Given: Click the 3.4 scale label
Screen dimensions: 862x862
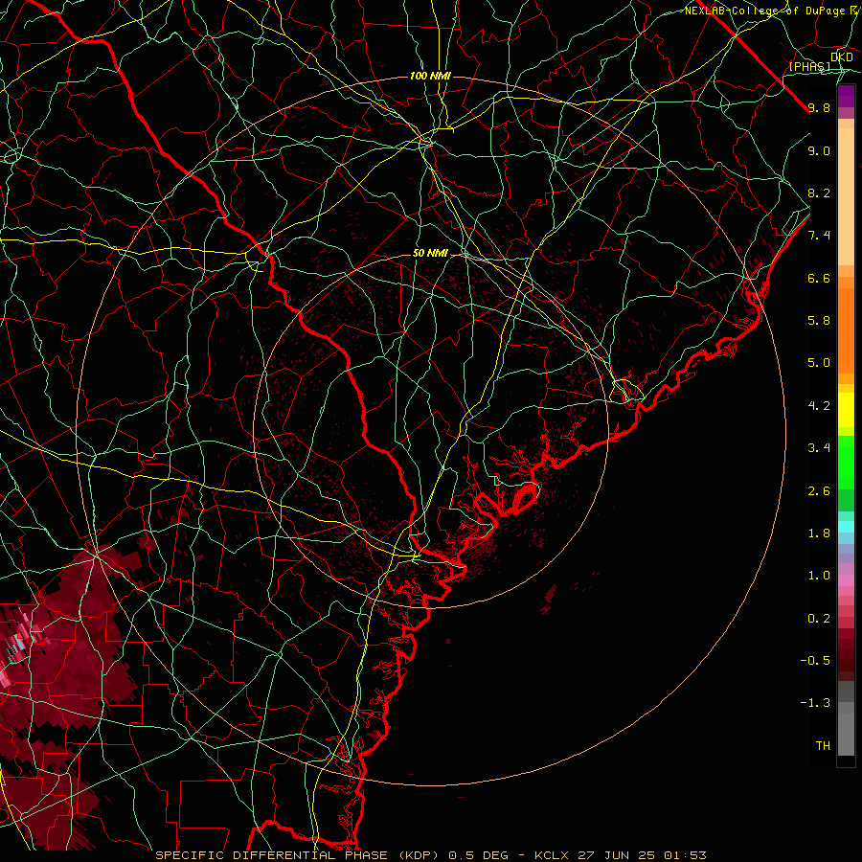Looking at the screenshot, I should 819,448.
